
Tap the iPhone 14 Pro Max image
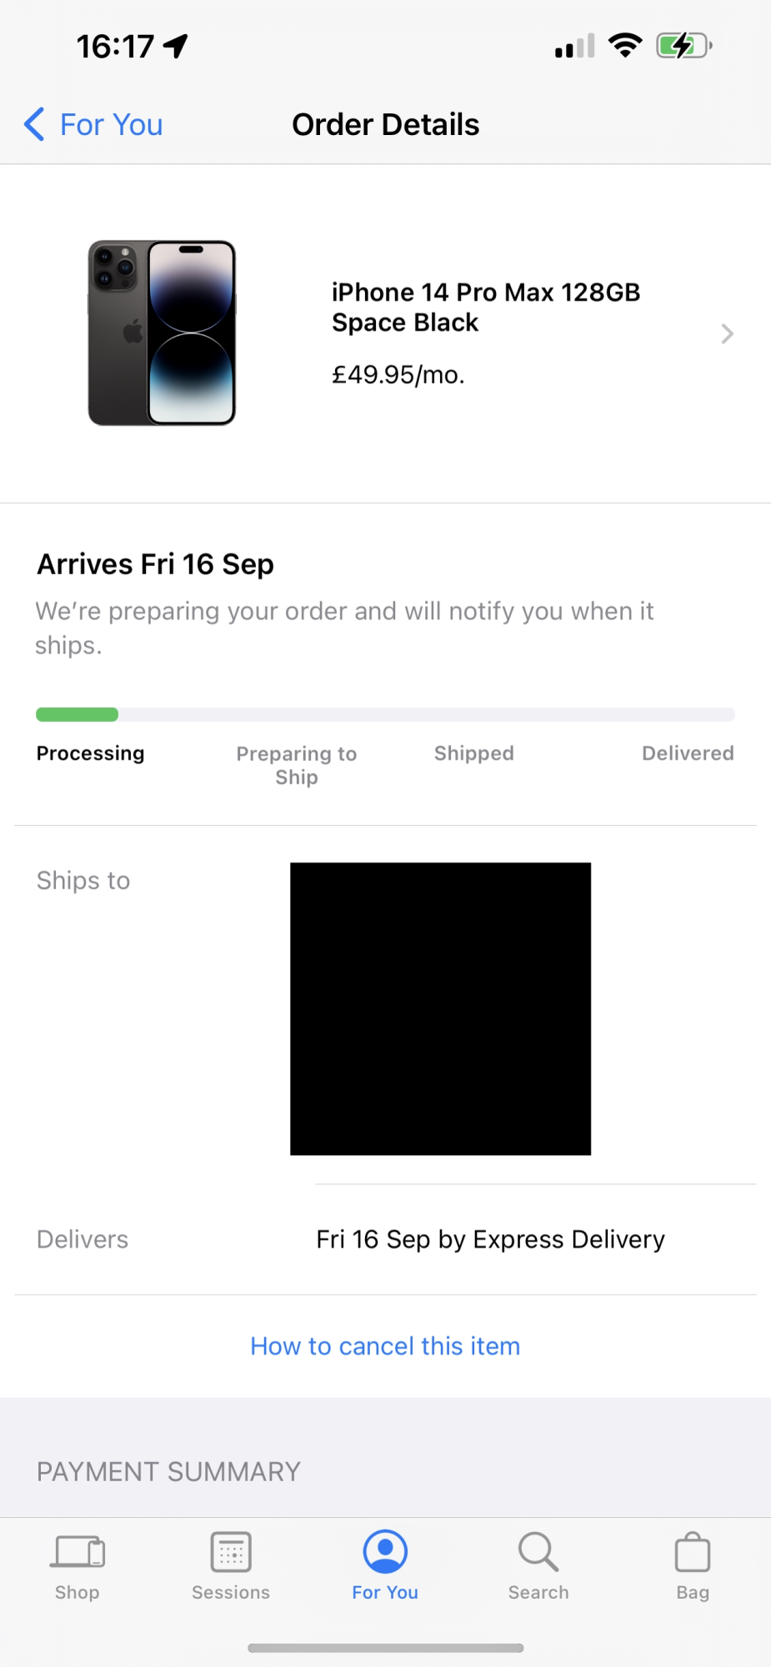point(163,333)
